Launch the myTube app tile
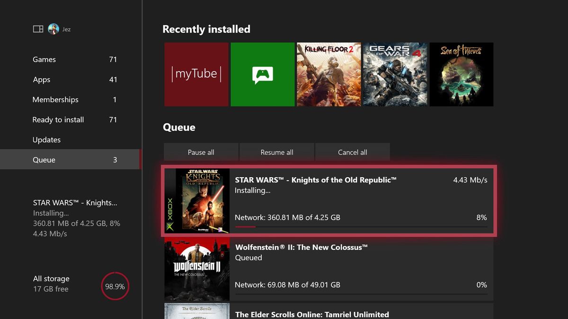This screenshot has width=568, height=319. coord(196,74)
